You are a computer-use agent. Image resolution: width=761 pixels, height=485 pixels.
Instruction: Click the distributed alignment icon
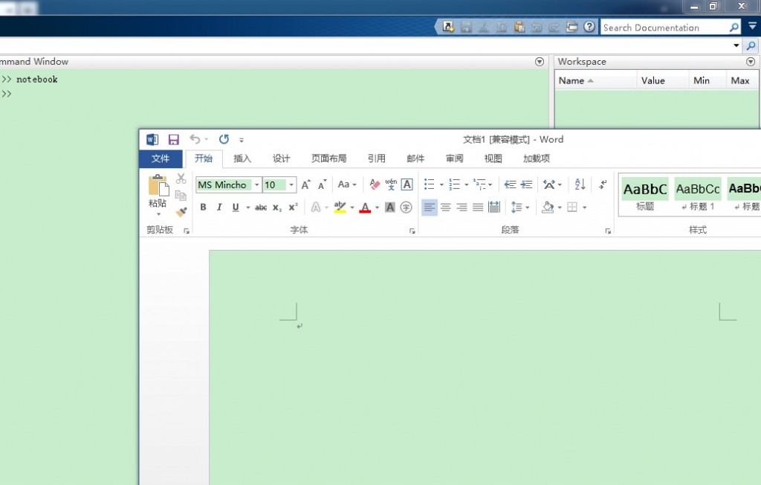(x=494, y=208)
